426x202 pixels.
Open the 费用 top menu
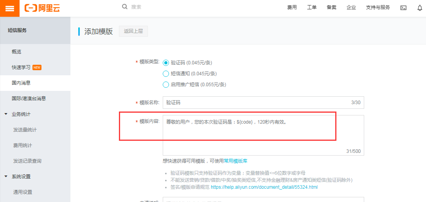[x=292, y=7]
